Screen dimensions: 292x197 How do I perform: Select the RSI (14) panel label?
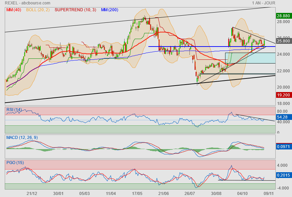point(14,109)
